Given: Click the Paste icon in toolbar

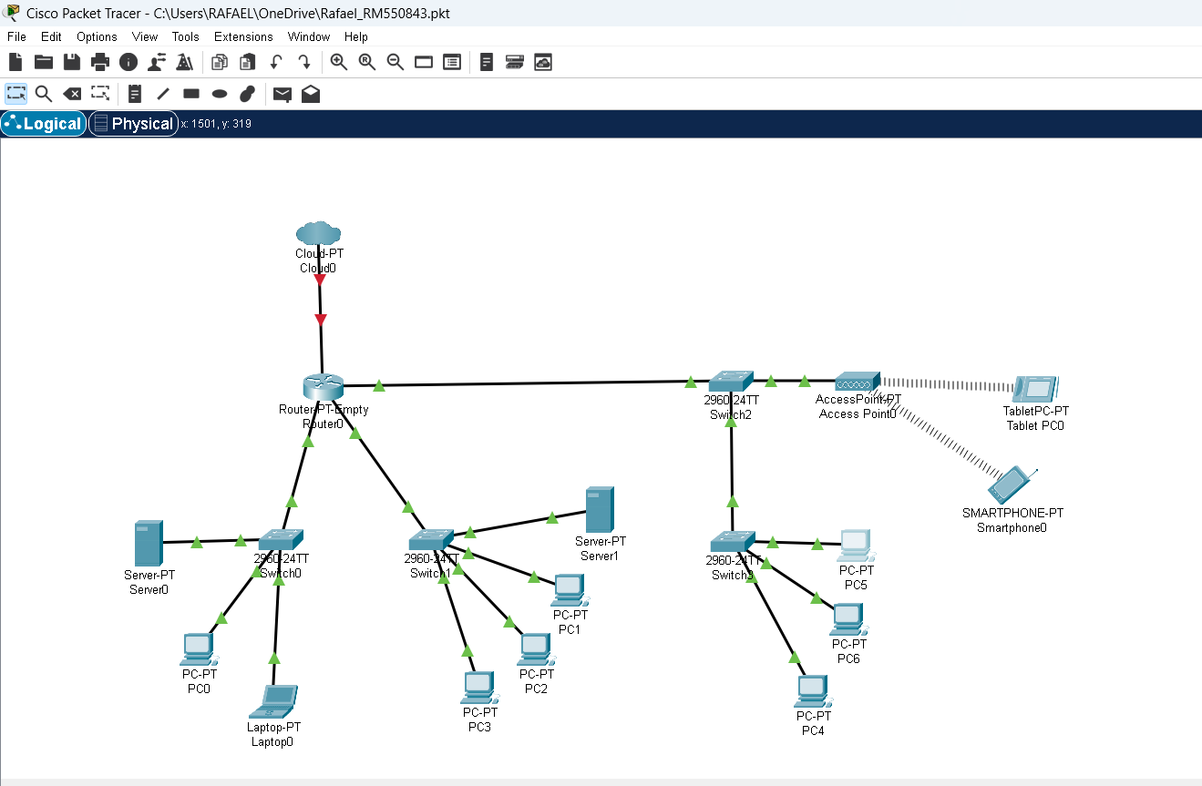Looking at the screenshot, I should point(247,62).
